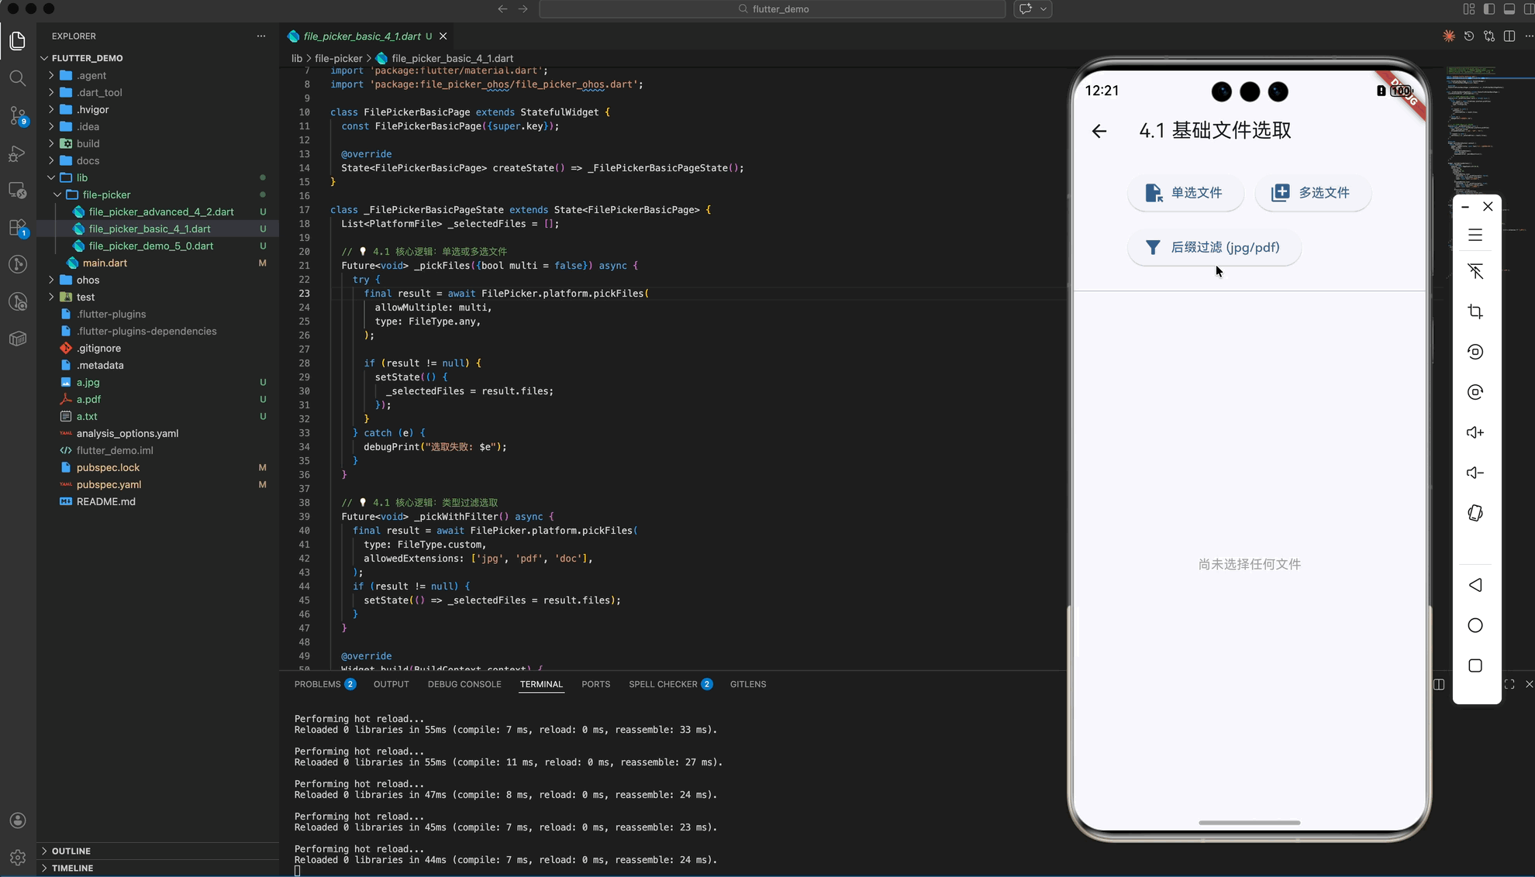
Task: Open the Search view in activity bar
Action: pos(17,77)
